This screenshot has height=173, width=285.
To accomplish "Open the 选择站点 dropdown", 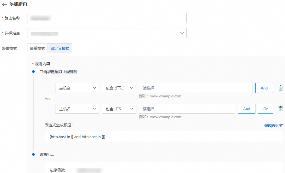I will click(107, 33).
